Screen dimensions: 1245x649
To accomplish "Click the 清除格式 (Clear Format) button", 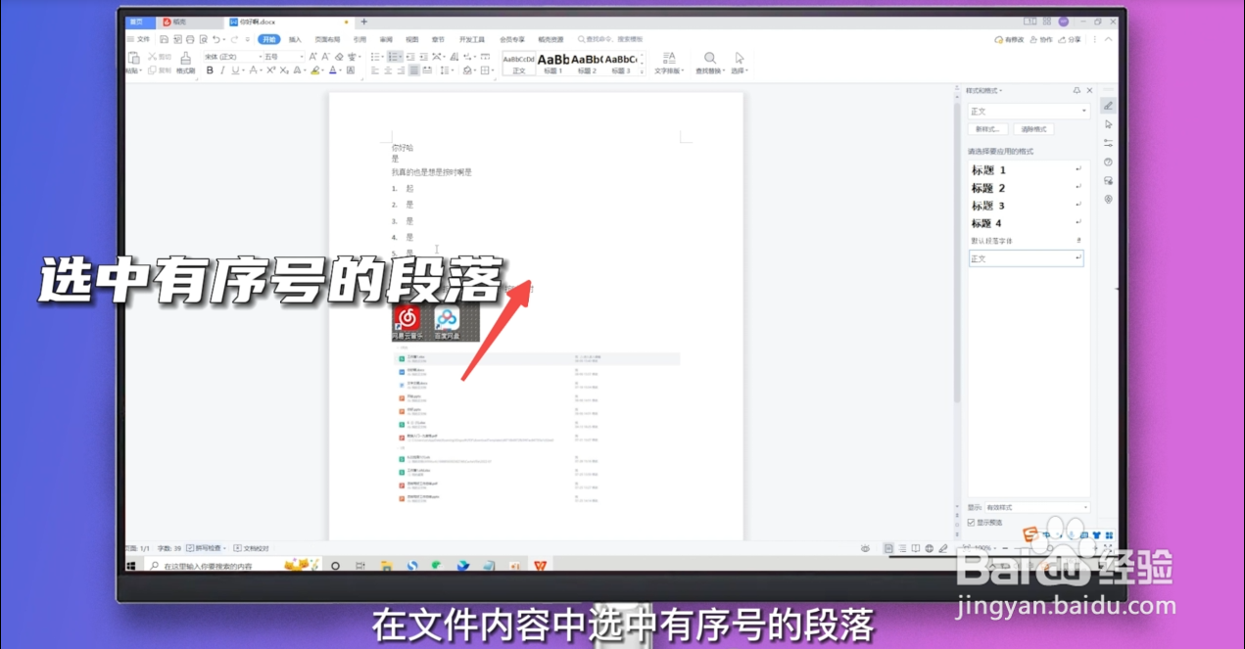I will tap(1033, 129).
